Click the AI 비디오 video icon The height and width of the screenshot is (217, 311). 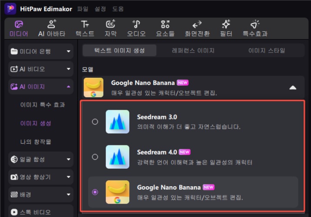[x=14, y=69]
